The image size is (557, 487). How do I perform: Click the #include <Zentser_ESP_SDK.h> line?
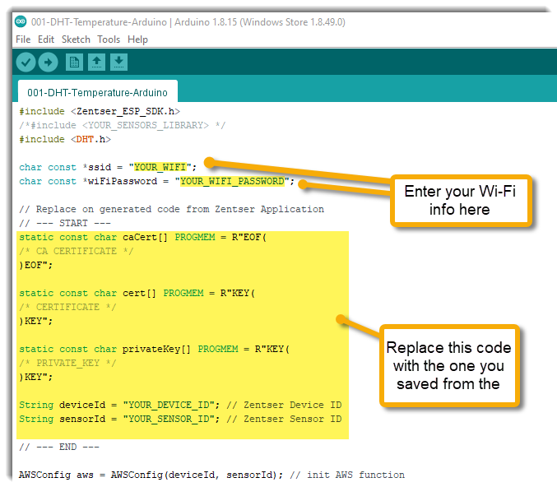tap(100, 112)
